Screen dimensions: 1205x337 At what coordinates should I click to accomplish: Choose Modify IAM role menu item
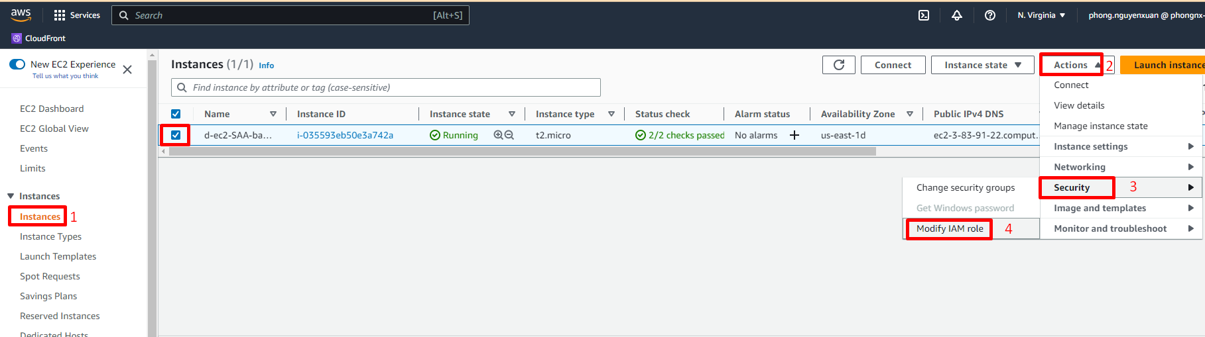[x=949, y=228]
